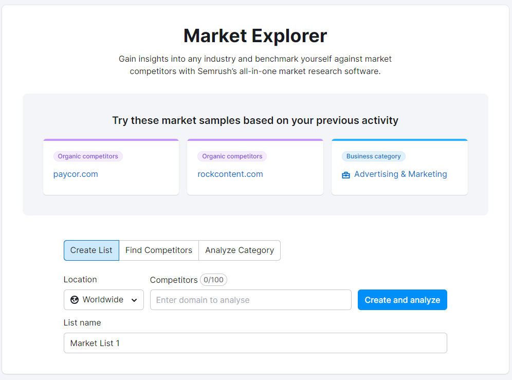512x380 pixels.
Task: Select the Analyze Category tab
Action: click(x=240, y=250)
